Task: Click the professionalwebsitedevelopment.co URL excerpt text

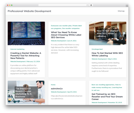Action: click(x=67, y=97)
